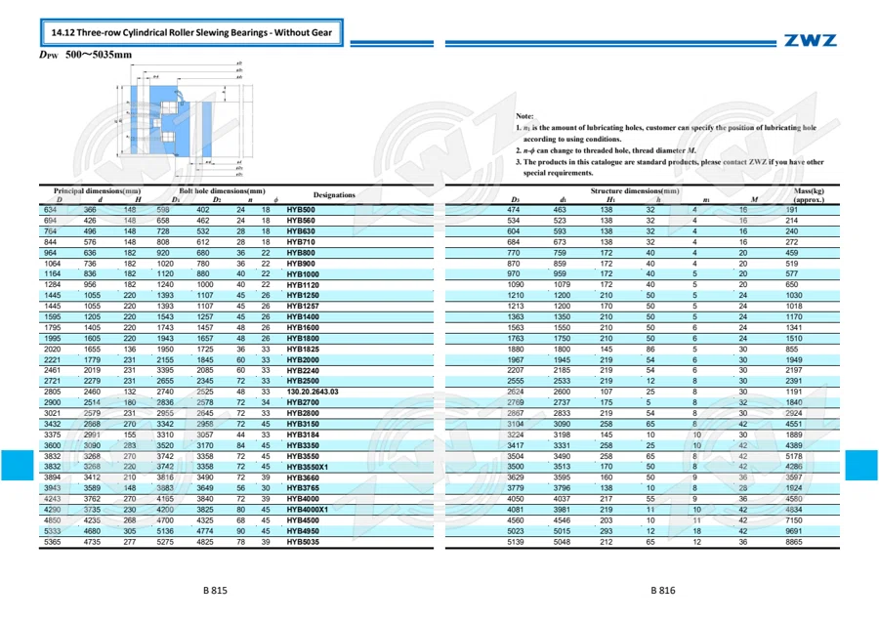This screenshot has height=622, width=879.
Task: Click the 'Structure dimensions(mm)' header
Action: coord(635,191)
